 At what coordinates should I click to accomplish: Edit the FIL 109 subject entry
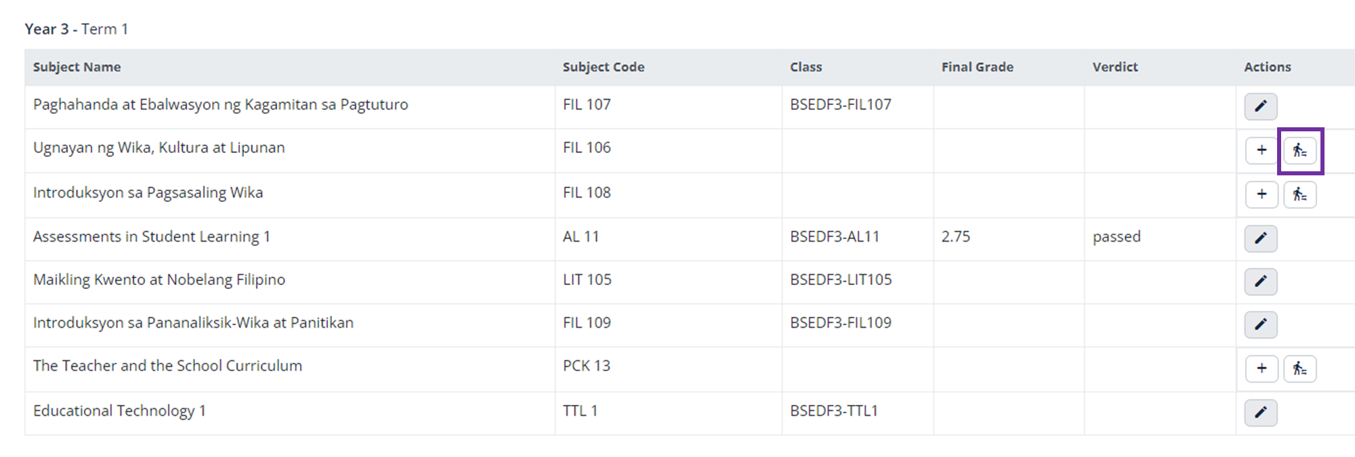click(x=1260, y=324)
